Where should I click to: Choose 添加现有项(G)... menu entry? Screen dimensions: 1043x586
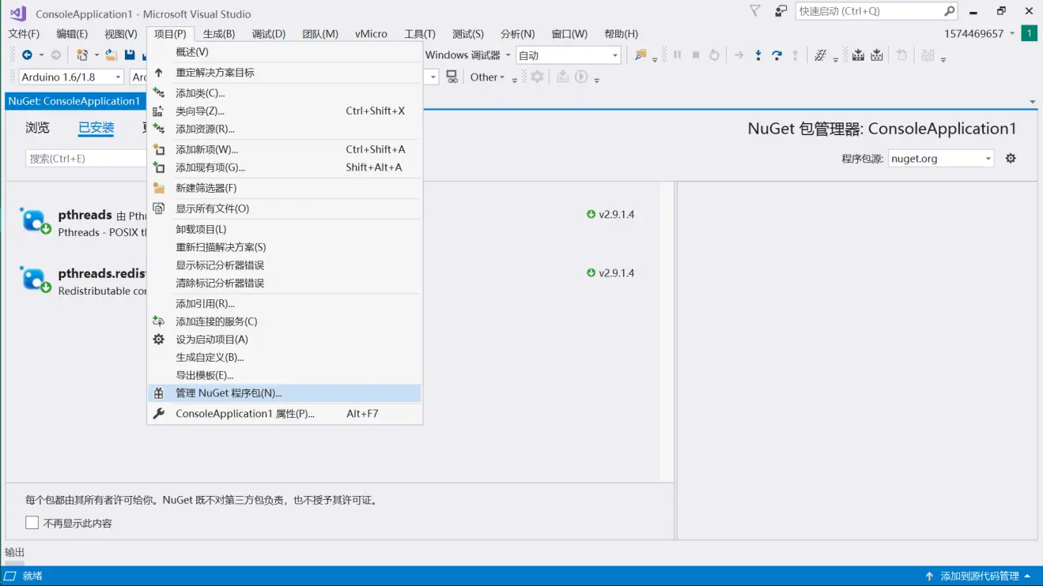[x=285, y=167]
